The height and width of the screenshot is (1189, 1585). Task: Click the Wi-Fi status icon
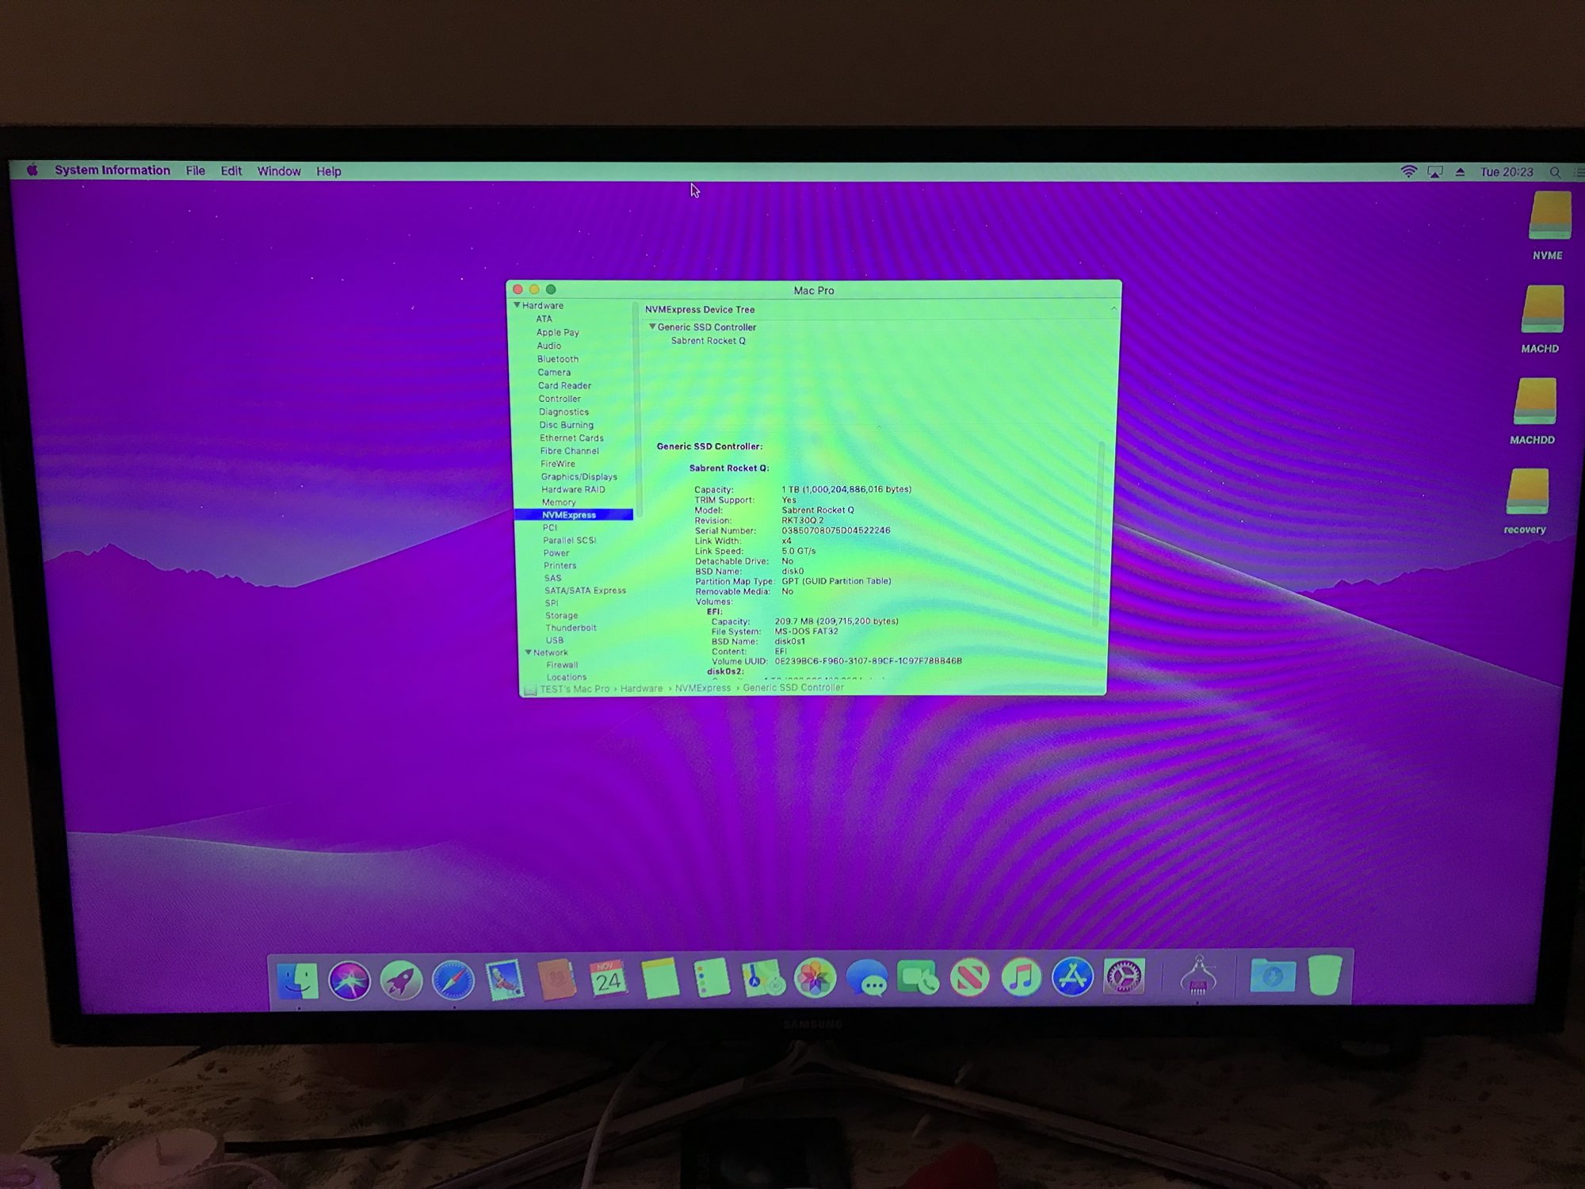[1408, 171]
